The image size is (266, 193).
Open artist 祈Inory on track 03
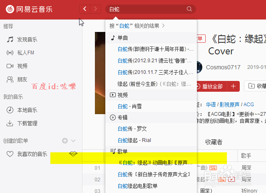pos(249,191)
